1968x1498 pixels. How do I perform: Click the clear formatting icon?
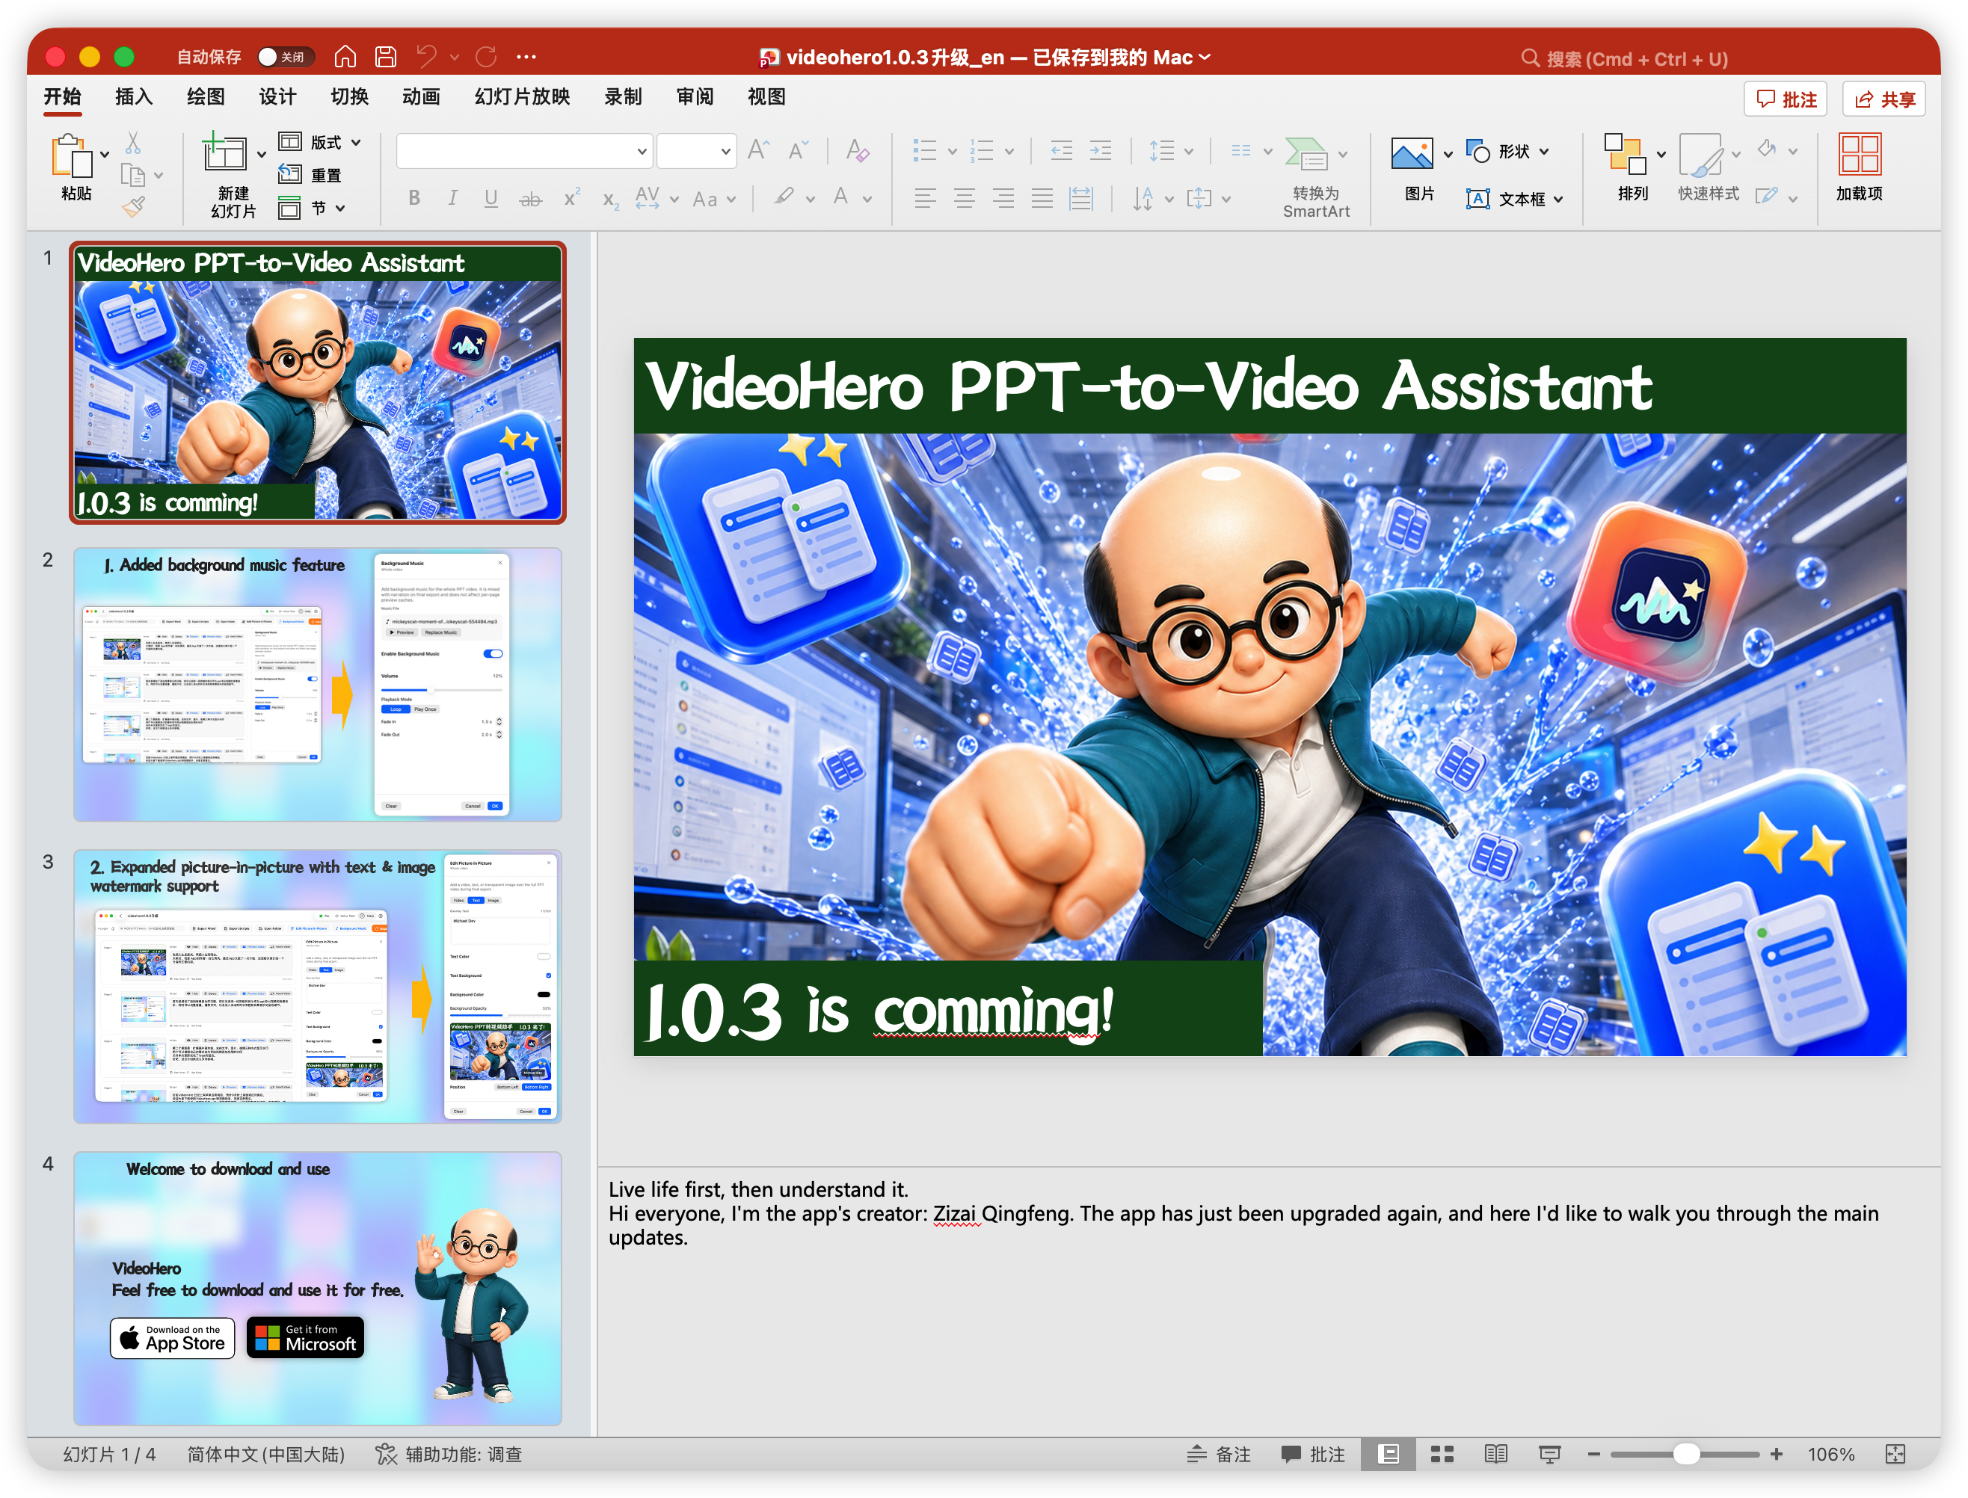(x=857, y=150)
